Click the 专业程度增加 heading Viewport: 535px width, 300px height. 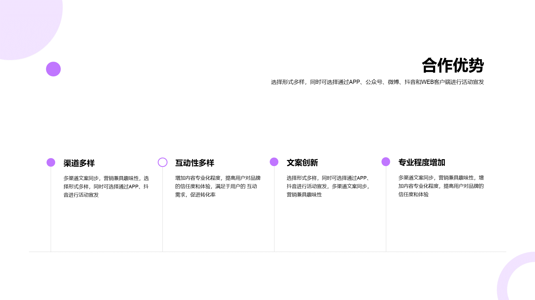coord(422,162)
